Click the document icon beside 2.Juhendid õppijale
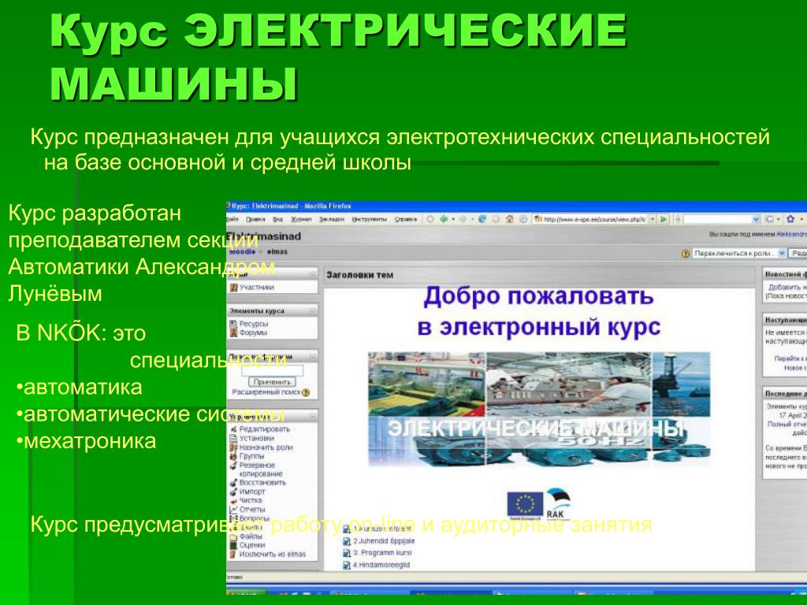The image size is (807, 605). coord(347,541)
